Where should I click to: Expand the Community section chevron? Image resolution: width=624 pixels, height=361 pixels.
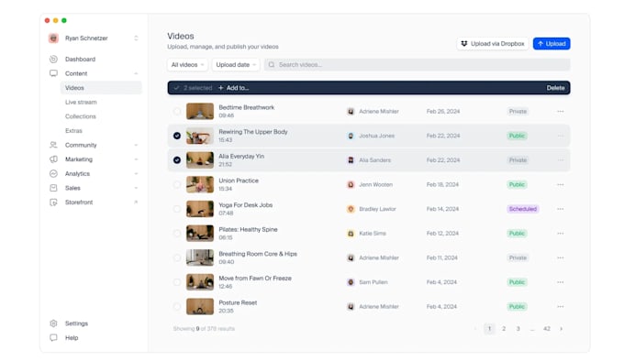pyautogui.click(x=136, y=145)
